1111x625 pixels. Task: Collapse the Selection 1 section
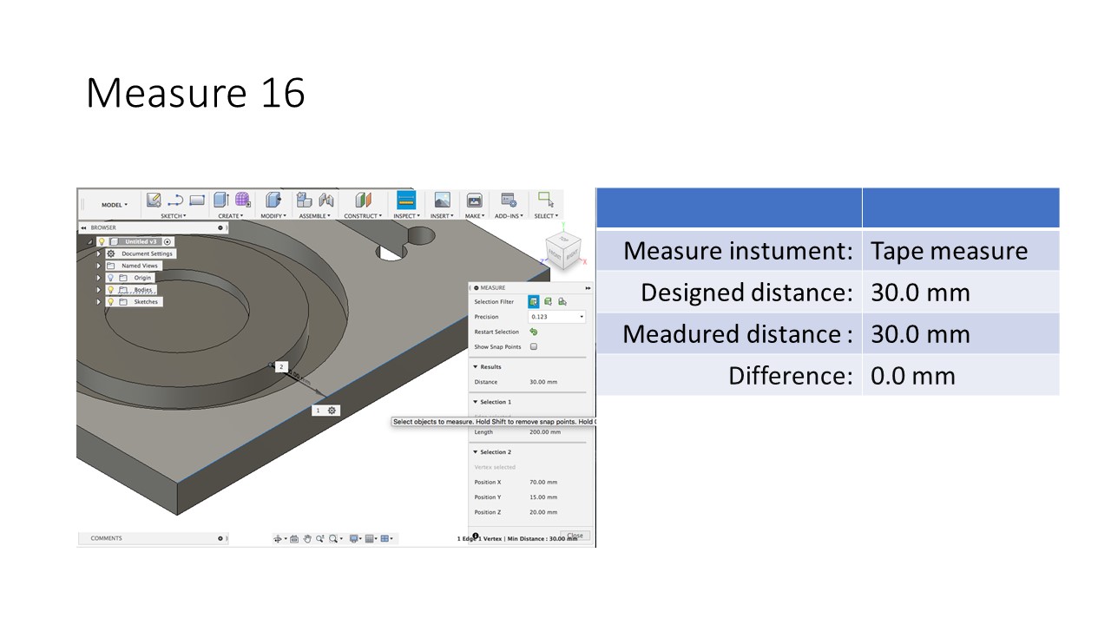(x=476, y=402)
